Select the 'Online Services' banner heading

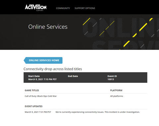(x=48, y=27)
